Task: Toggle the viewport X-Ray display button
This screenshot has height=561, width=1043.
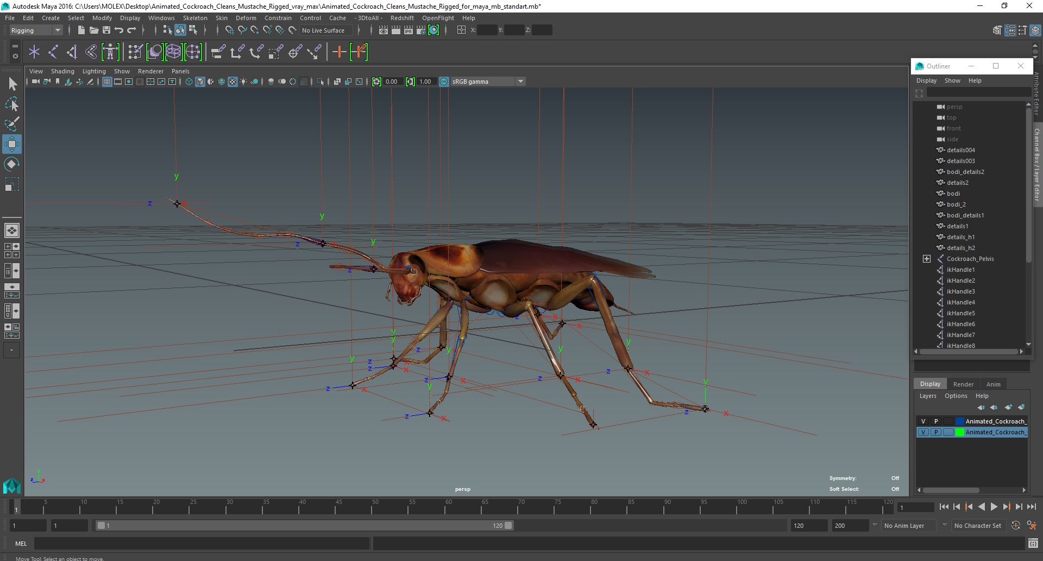Action: [337, 82]
